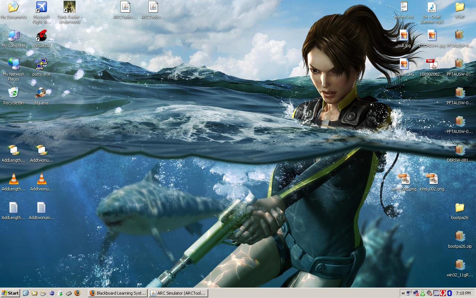Click the memory chip Quick Launch icon

69,293
